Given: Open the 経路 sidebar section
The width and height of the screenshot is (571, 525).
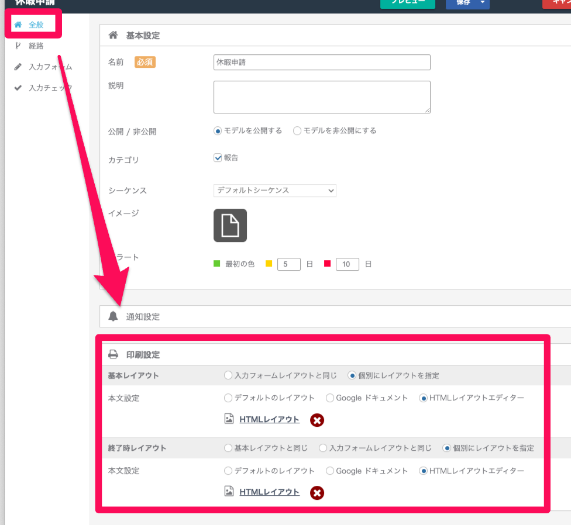Looking at the screenshot, I should coord(36,46).
